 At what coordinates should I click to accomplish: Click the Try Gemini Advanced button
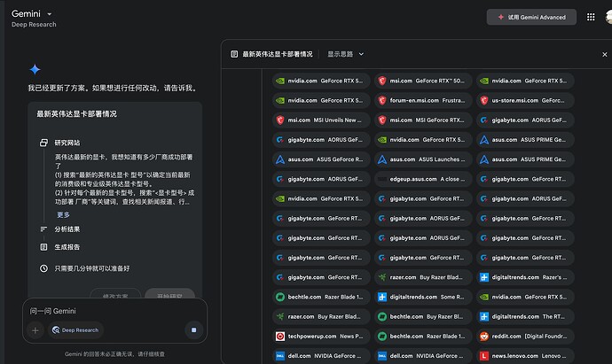[x=531, y=17]
